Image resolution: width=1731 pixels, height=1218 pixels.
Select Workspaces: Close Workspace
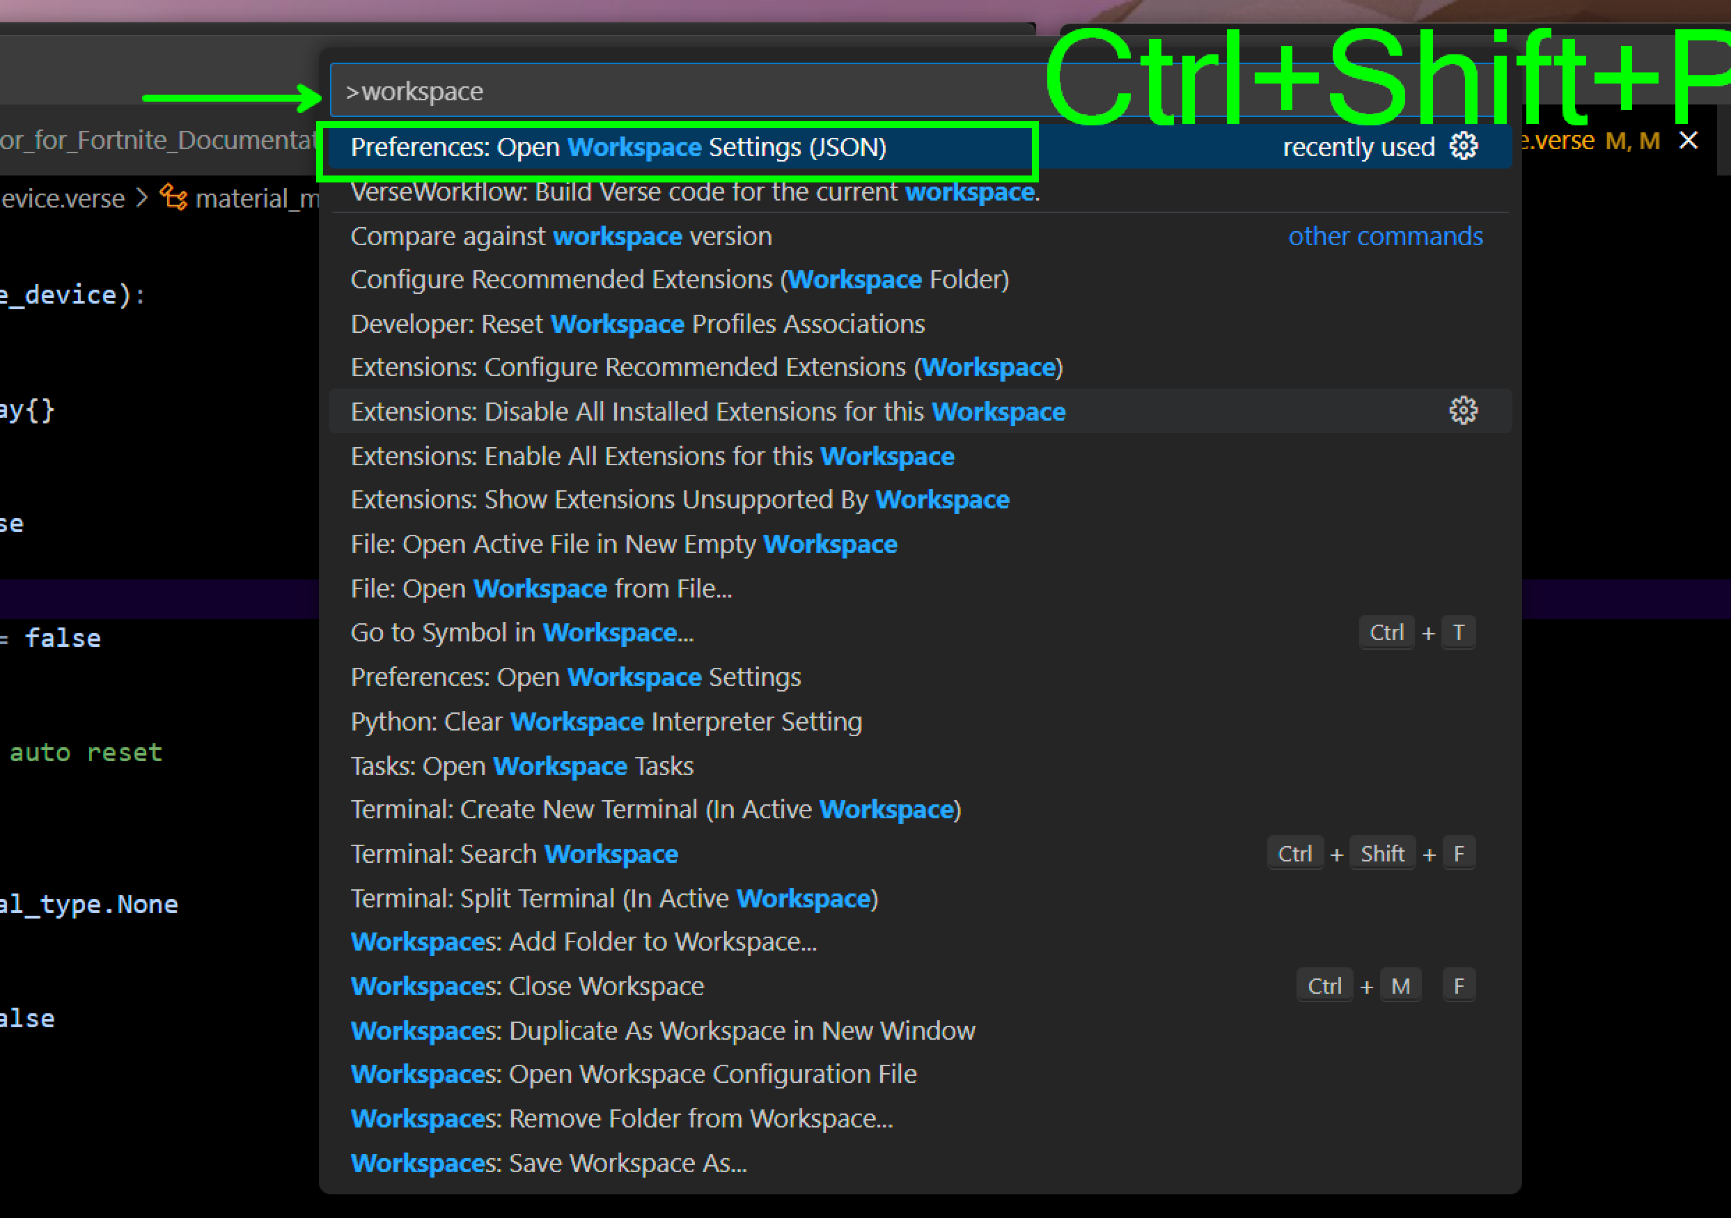[x=527, y=987]
